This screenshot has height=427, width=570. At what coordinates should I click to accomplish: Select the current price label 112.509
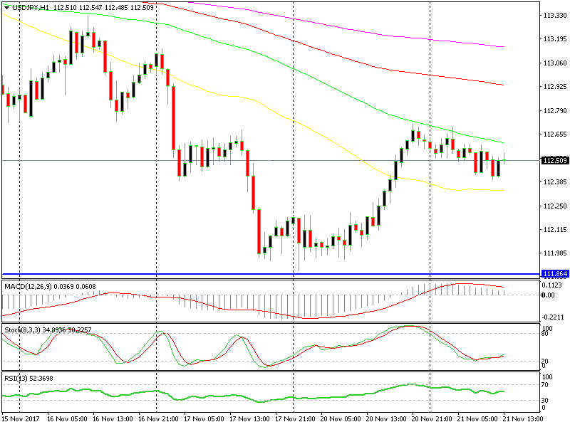(x=555, y=160)
